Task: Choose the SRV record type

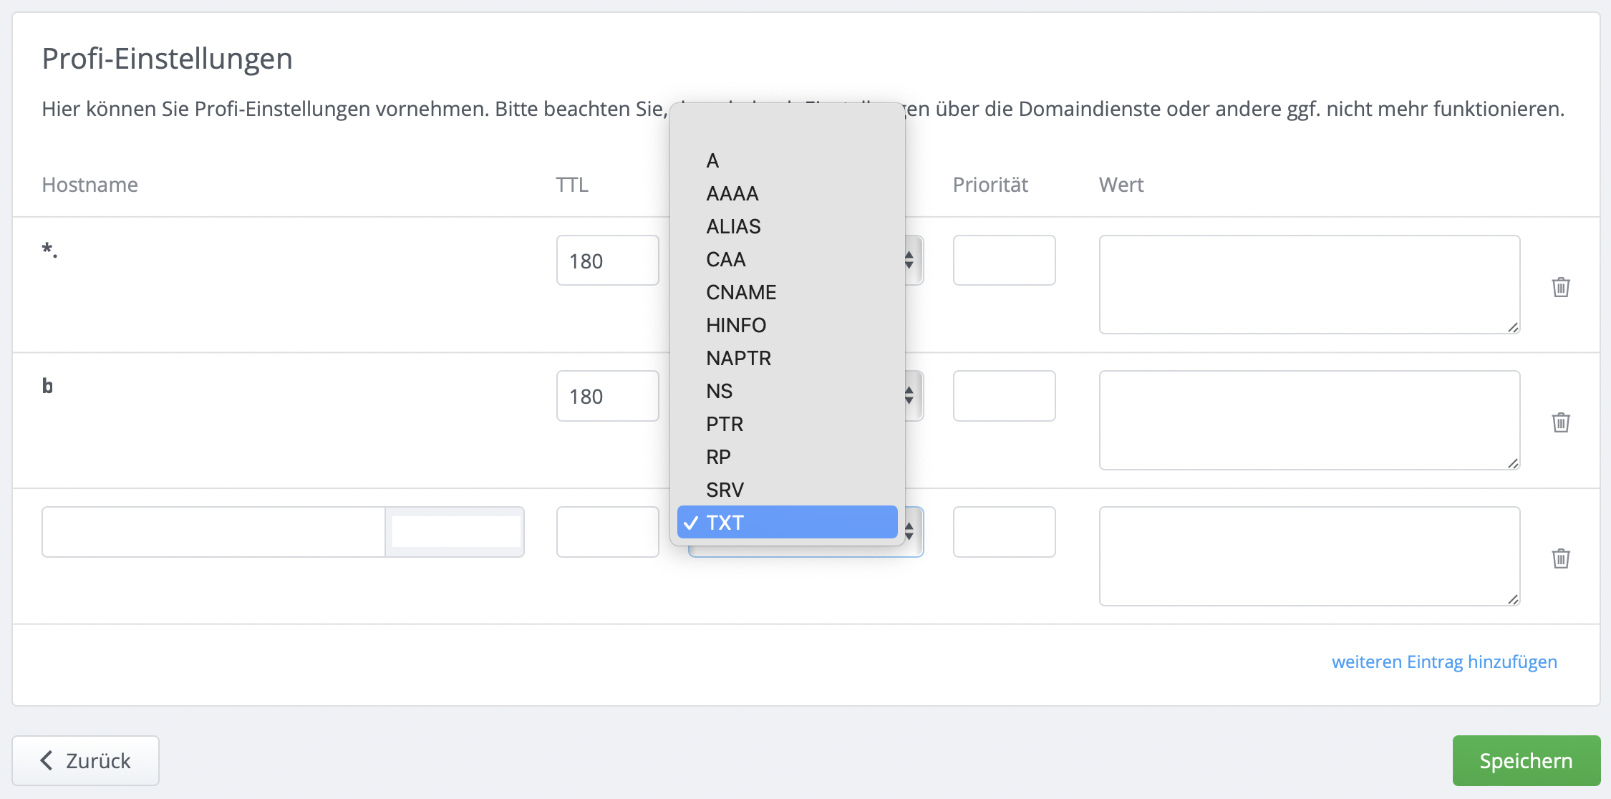Action: point(725,490)
